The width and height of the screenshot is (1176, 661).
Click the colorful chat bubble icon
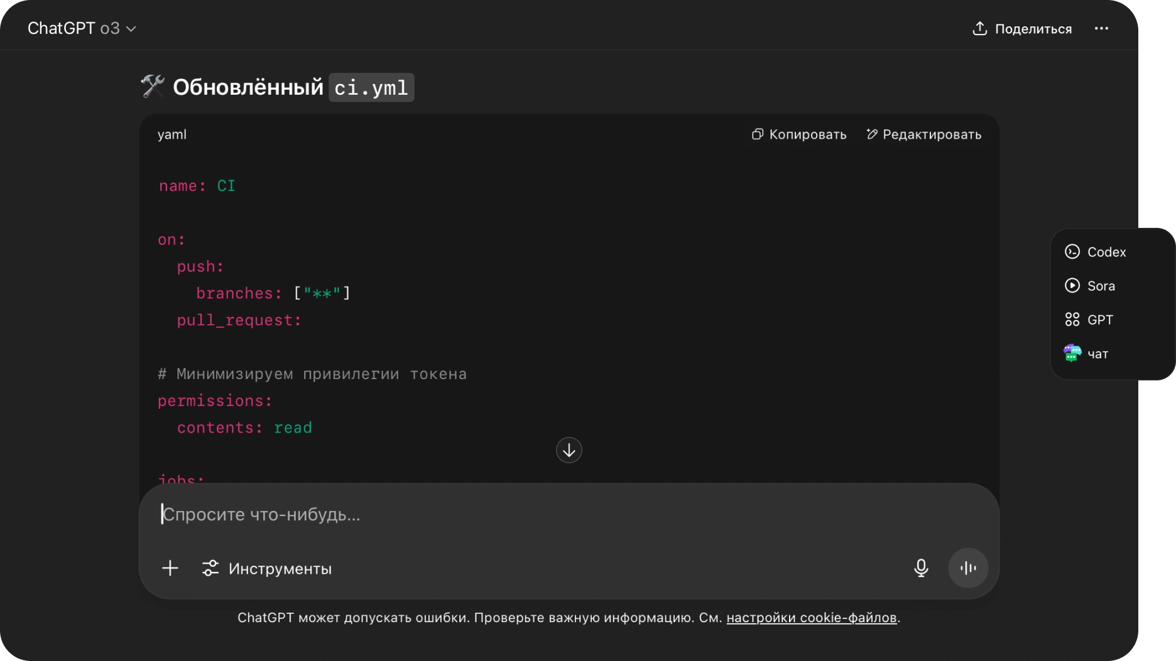coord(1072,353)
